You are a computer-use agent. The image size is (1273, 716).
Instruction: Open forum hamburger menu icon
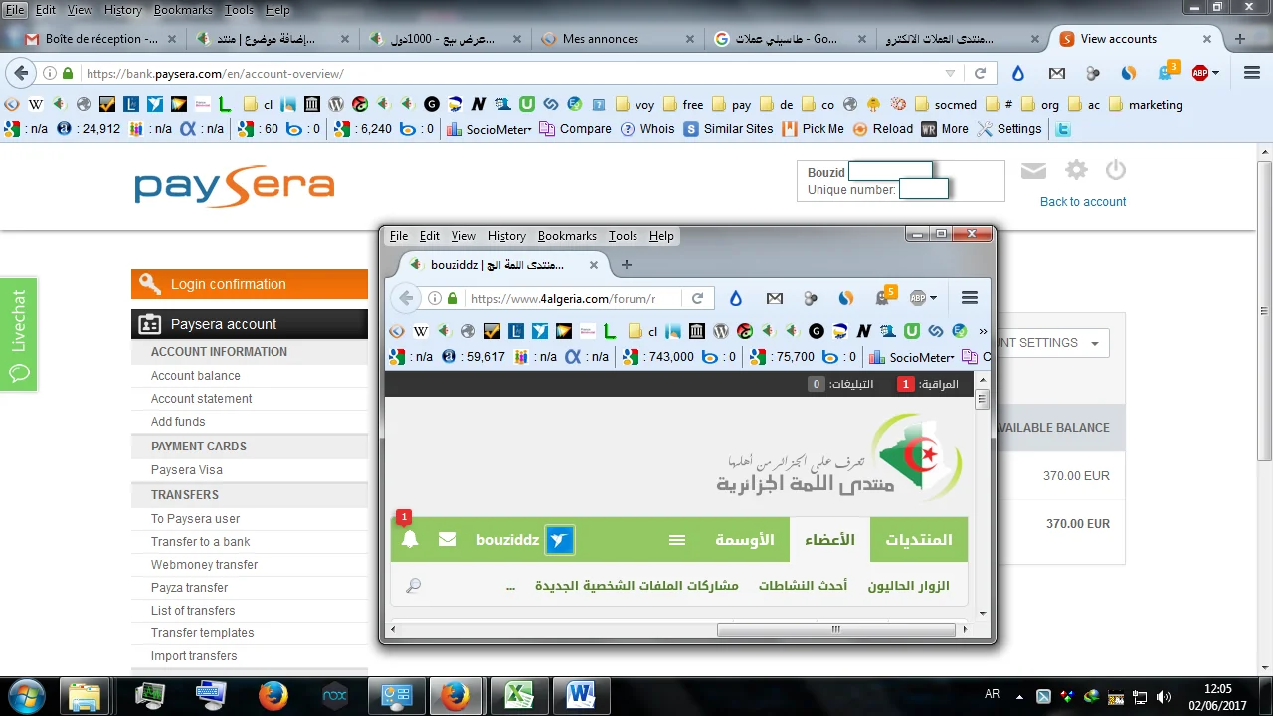(x=677, y=540)
